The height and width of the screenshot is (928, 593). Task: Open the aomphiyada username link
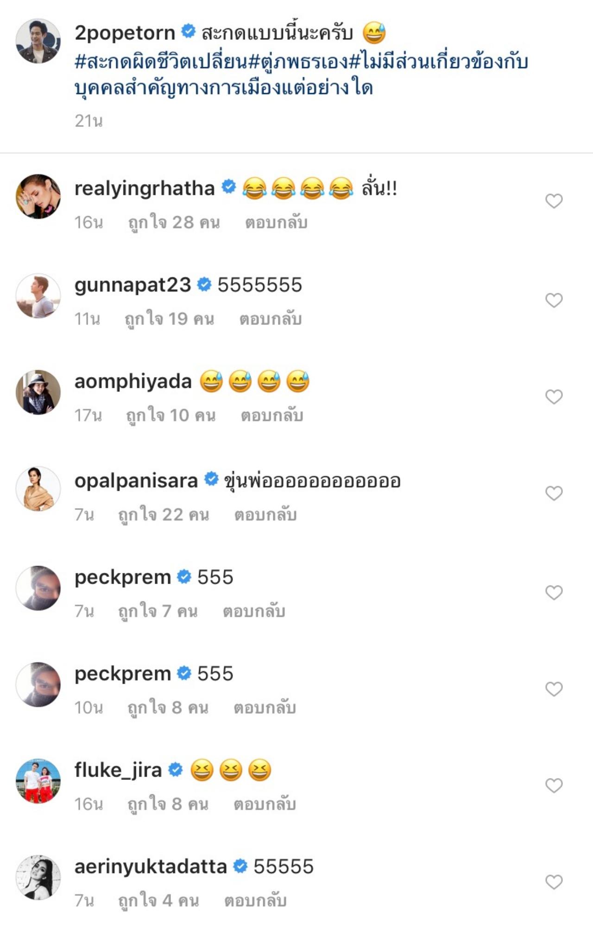(133, 381)
